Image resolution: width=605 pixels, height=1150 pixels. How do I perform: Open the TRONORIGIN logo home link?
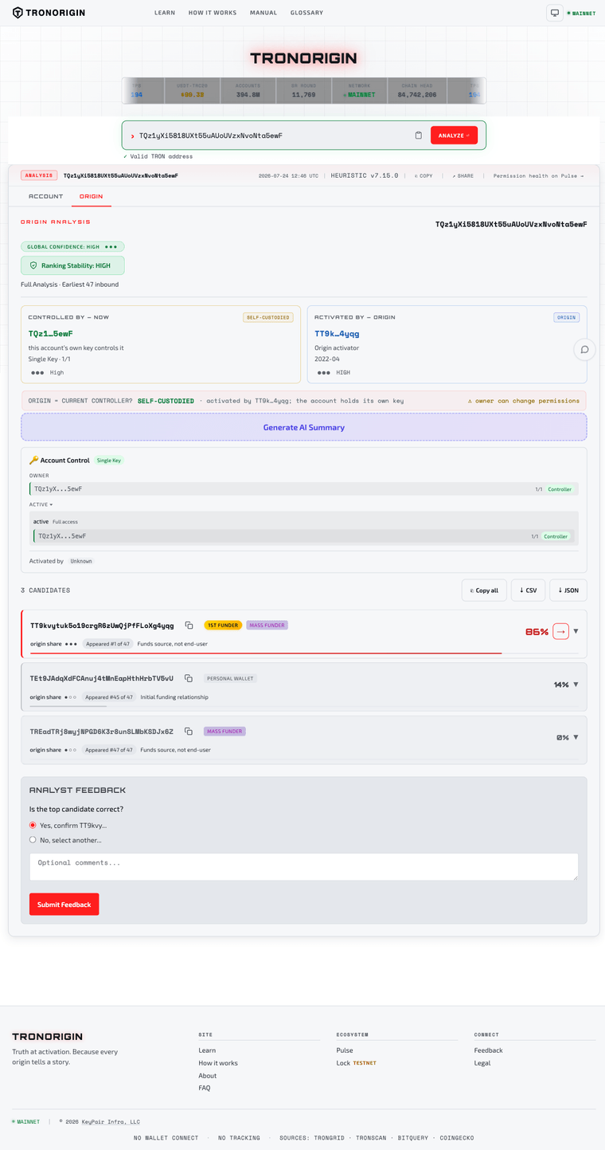pos(49,13)
